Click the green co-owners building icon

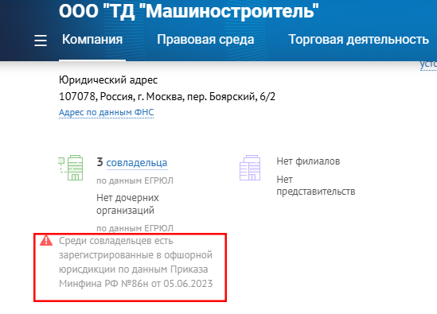(x=71, y=168)
